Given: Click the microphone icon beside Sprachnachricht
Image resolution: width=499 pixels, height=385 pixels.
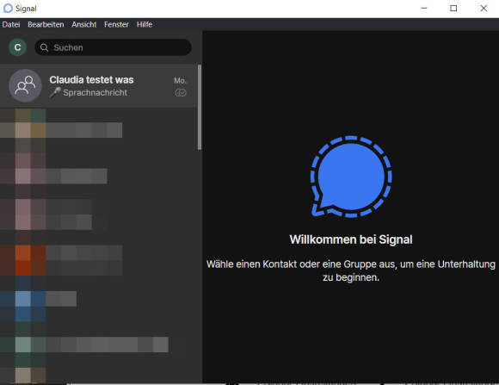Looking at the screenshot, I should [55, 92].
